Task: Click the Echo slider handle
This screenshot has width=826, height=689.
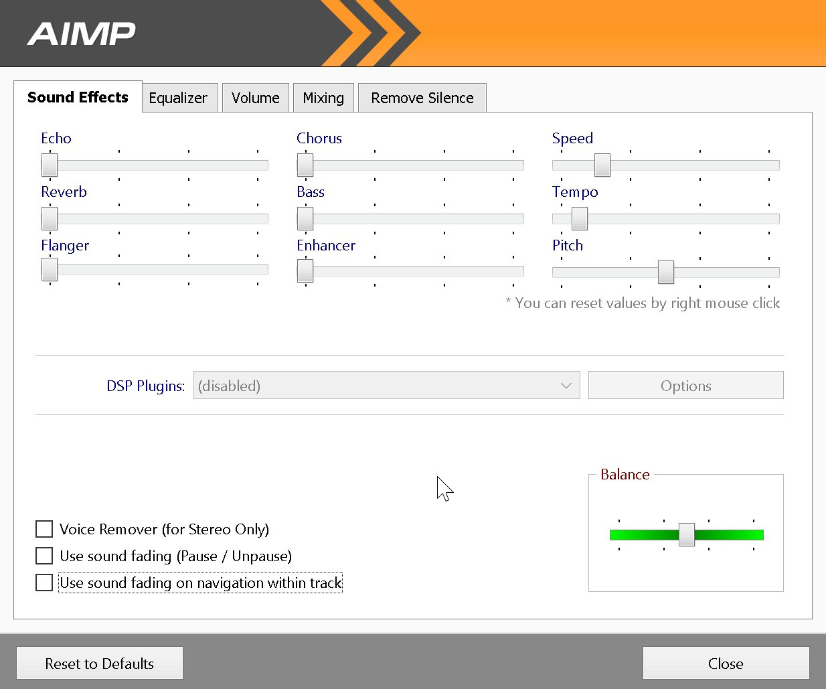Action: tap(50, 165)
